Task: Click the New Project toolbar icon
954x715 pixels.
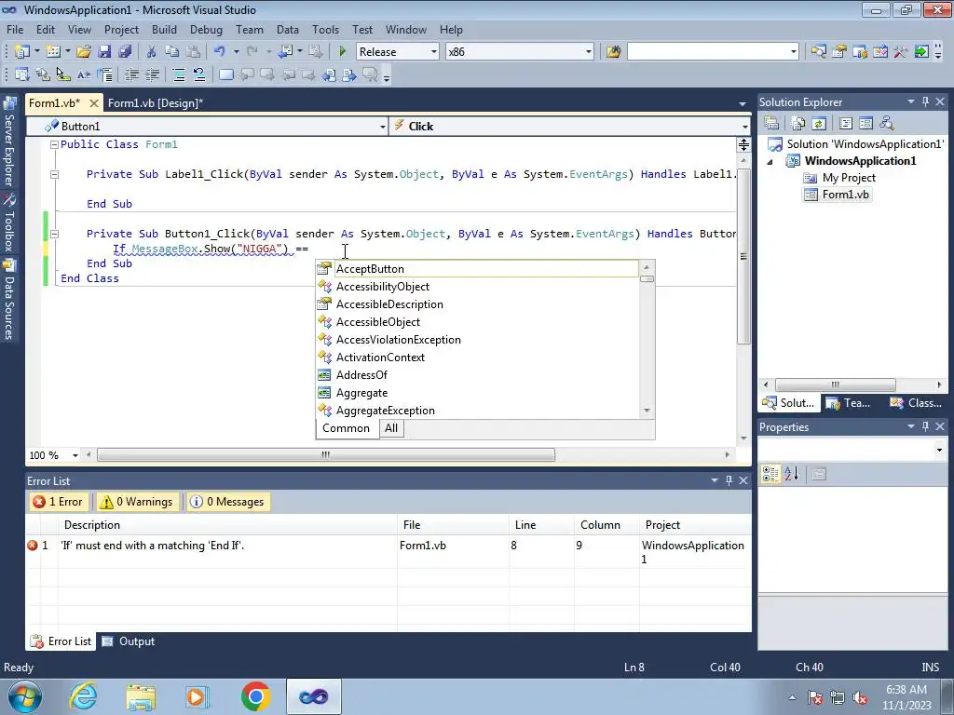Action: [x=22, y=52]
